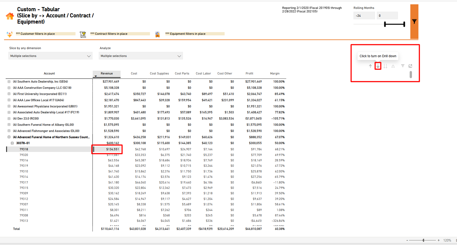Screen dimensions: 457x245
Task: Click the zoom slider handle
Action: (424, 240)
